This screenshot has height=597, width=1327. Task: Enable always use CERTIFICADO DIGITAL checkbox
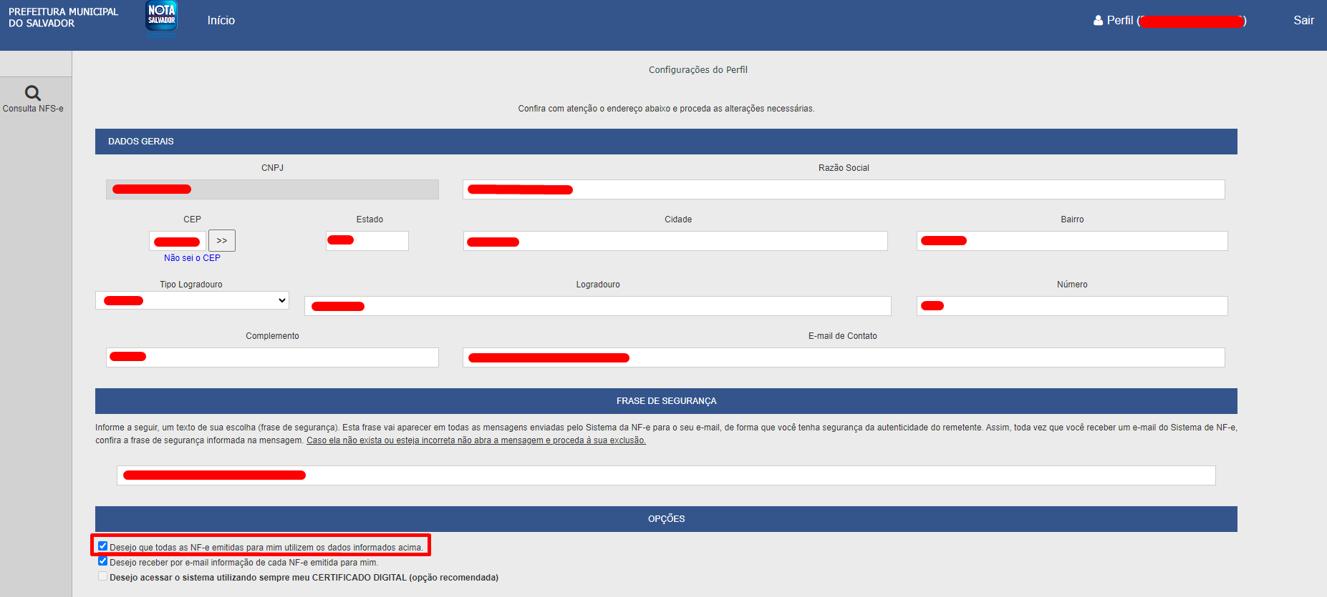(102, 576)
